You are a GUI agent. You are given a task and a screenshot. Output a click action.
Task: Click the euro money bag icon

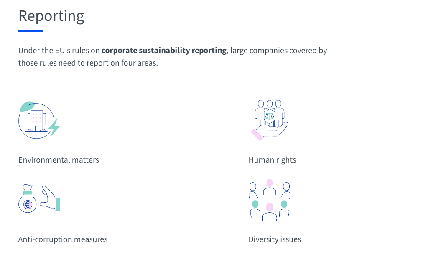27,198
